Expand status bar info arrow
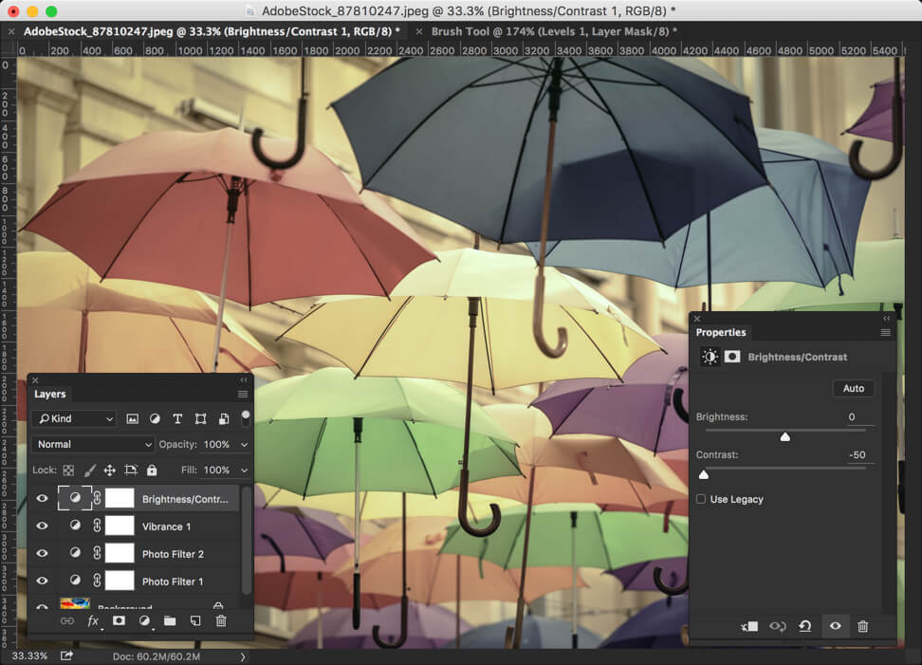The image size is (922, 665). click(243, 656)
